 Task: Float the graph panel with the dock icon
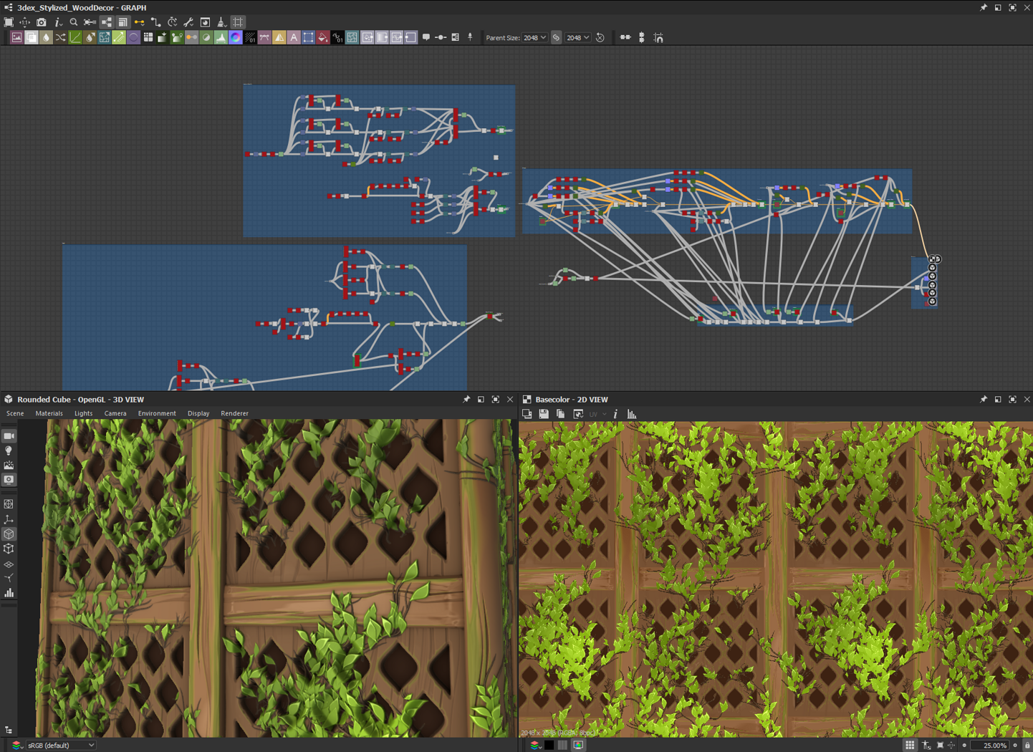(997, 7)
